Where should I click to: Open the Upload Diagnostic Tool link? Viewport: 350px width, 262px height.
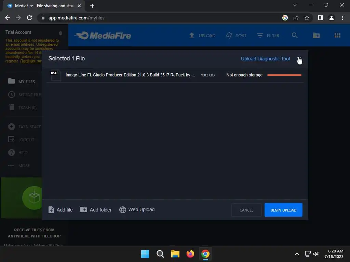coord(265,59)
